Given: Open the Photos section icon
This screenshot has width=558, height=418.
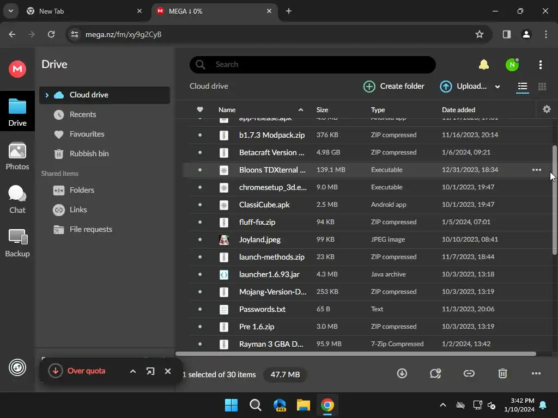Looking at the screenshot, I should coord(17,151).
